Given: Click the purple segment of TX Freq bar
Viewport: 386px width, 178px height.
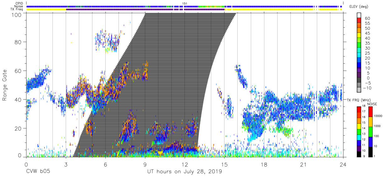Looking at the screenshot, I should (145, 9).
